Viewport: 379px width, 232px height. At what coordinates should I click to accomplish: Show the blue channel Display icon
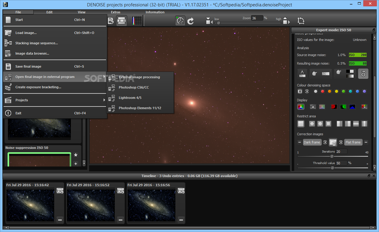(352, 106)
